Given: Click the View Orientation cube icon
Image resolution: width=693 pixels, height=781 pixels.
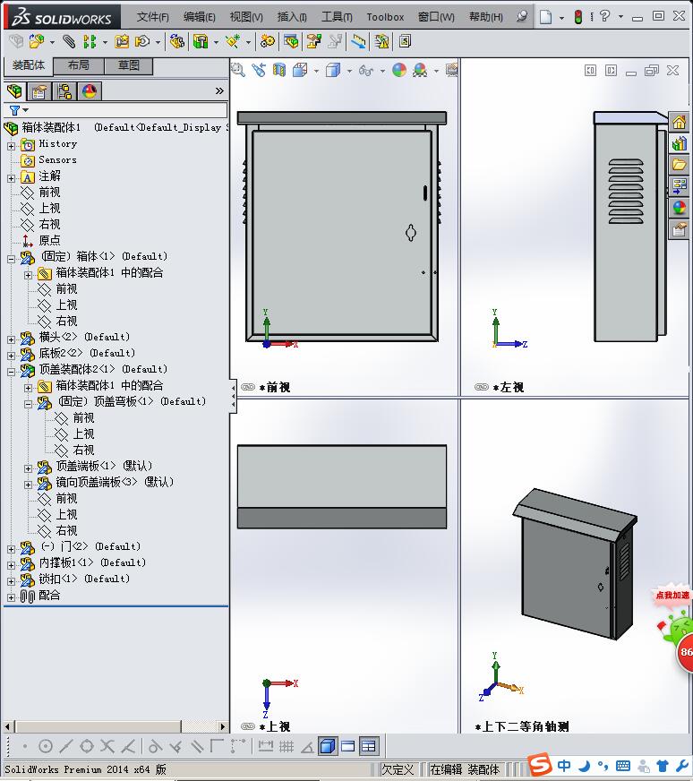Looking at the screenshot, I should [x=300, y=70].
